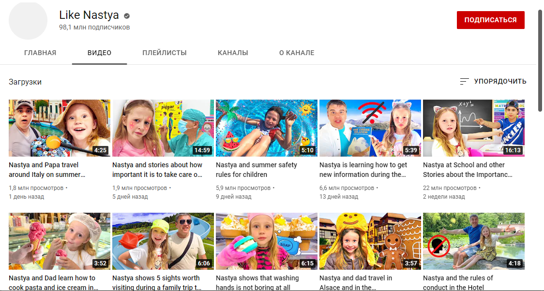The image size is (544, 291).
Task: Open the УПОРЯДОЧИТЬ sort menu
Action: click(499, 81)
